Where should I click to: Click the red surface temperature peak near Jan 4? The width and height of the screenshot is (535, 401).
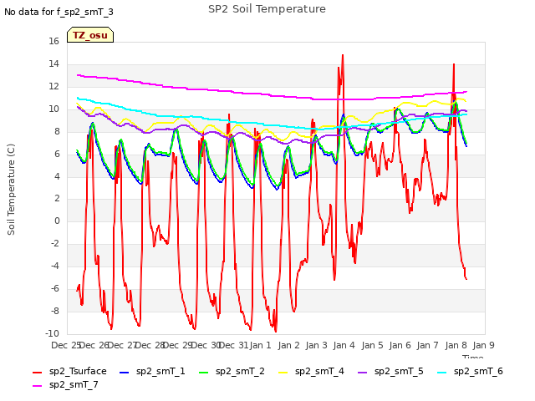pyautogui.click(x=342, y=56)
